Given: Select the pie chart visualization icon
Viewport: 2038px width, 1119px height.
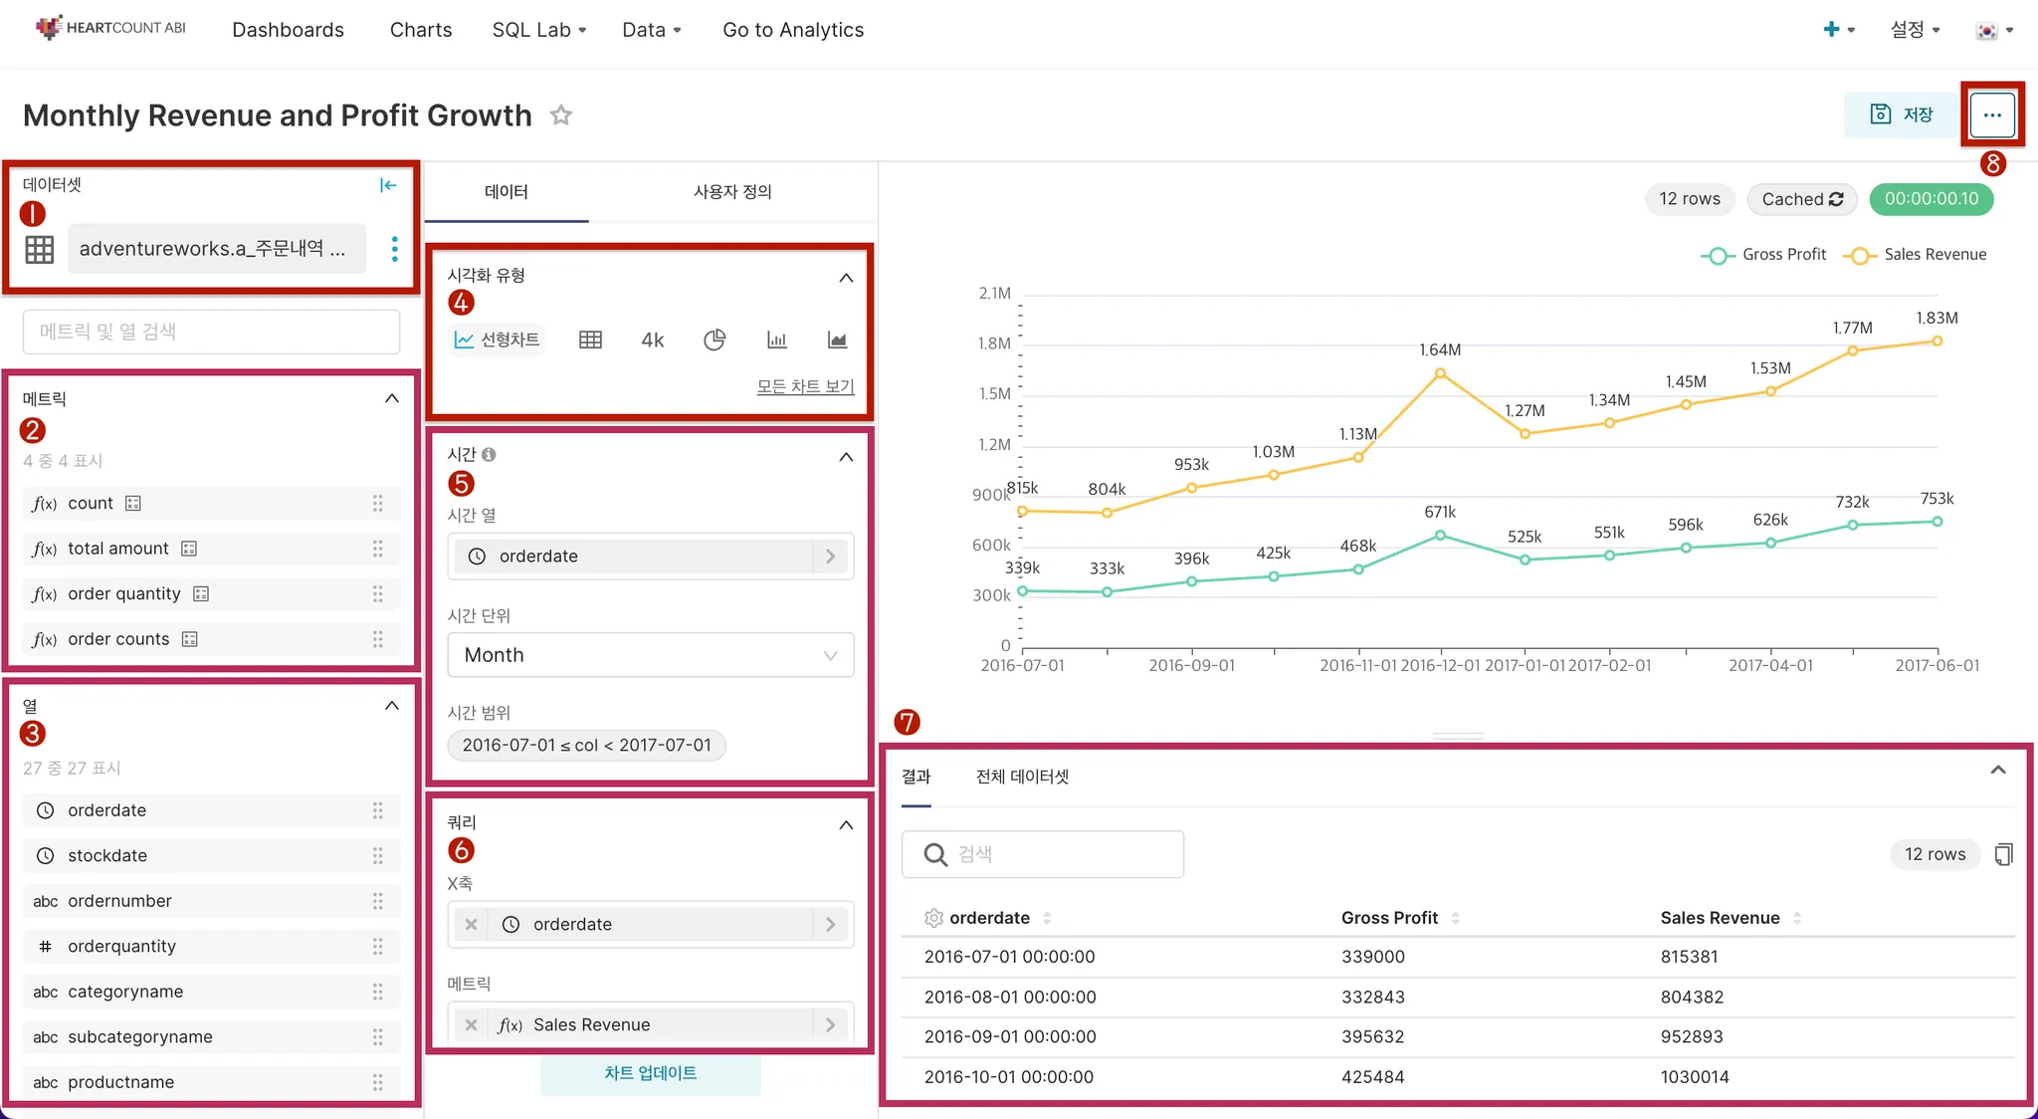Looking at the screenshot, I should (714, 340).
